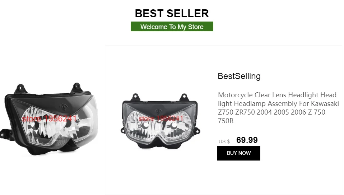
Task: Click red store watermark on the front-view headlight
Action: coord(161,119)
